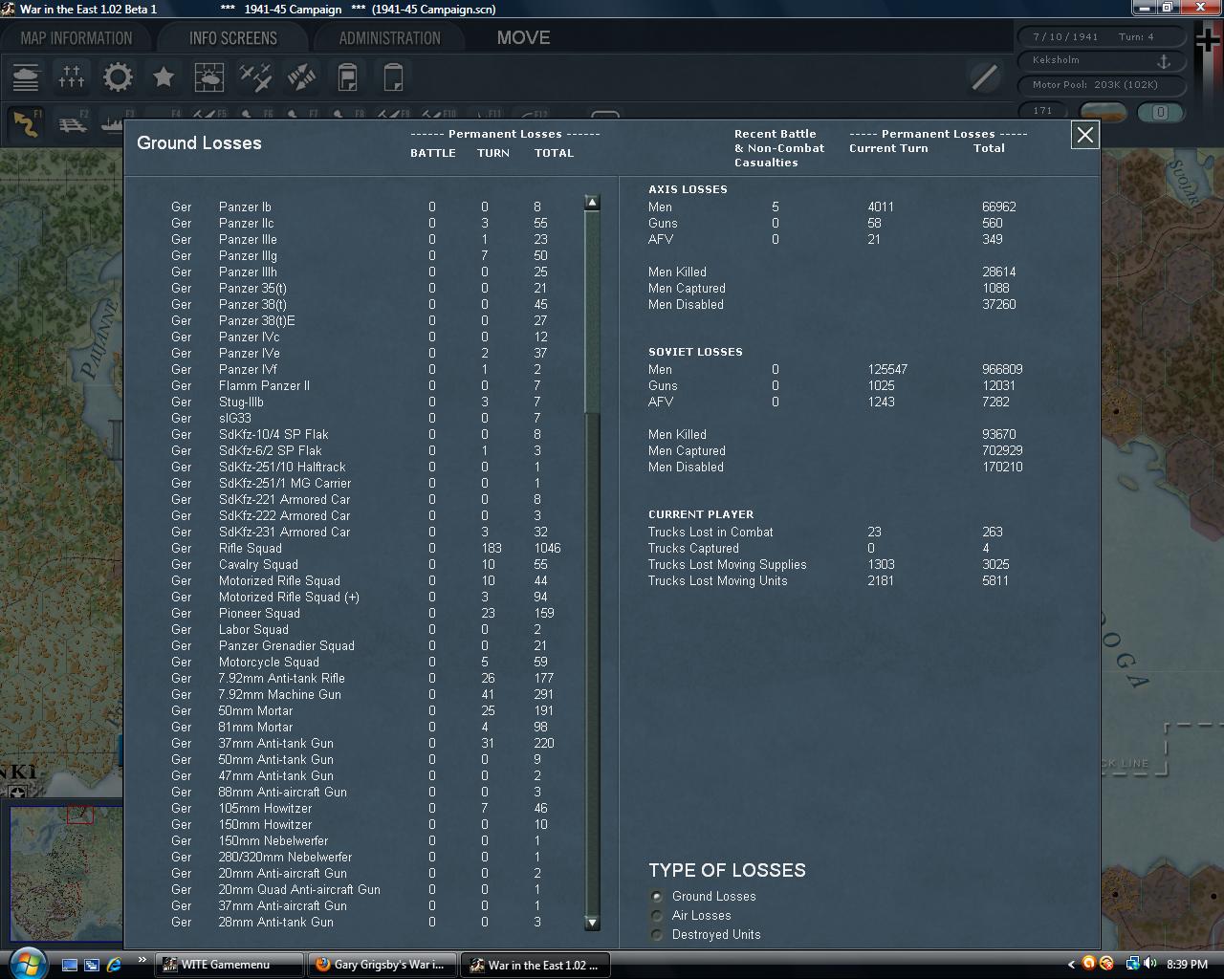Click the scroll up arrow of losses list
Screen dimensions: 1224x979
(592, 203)
